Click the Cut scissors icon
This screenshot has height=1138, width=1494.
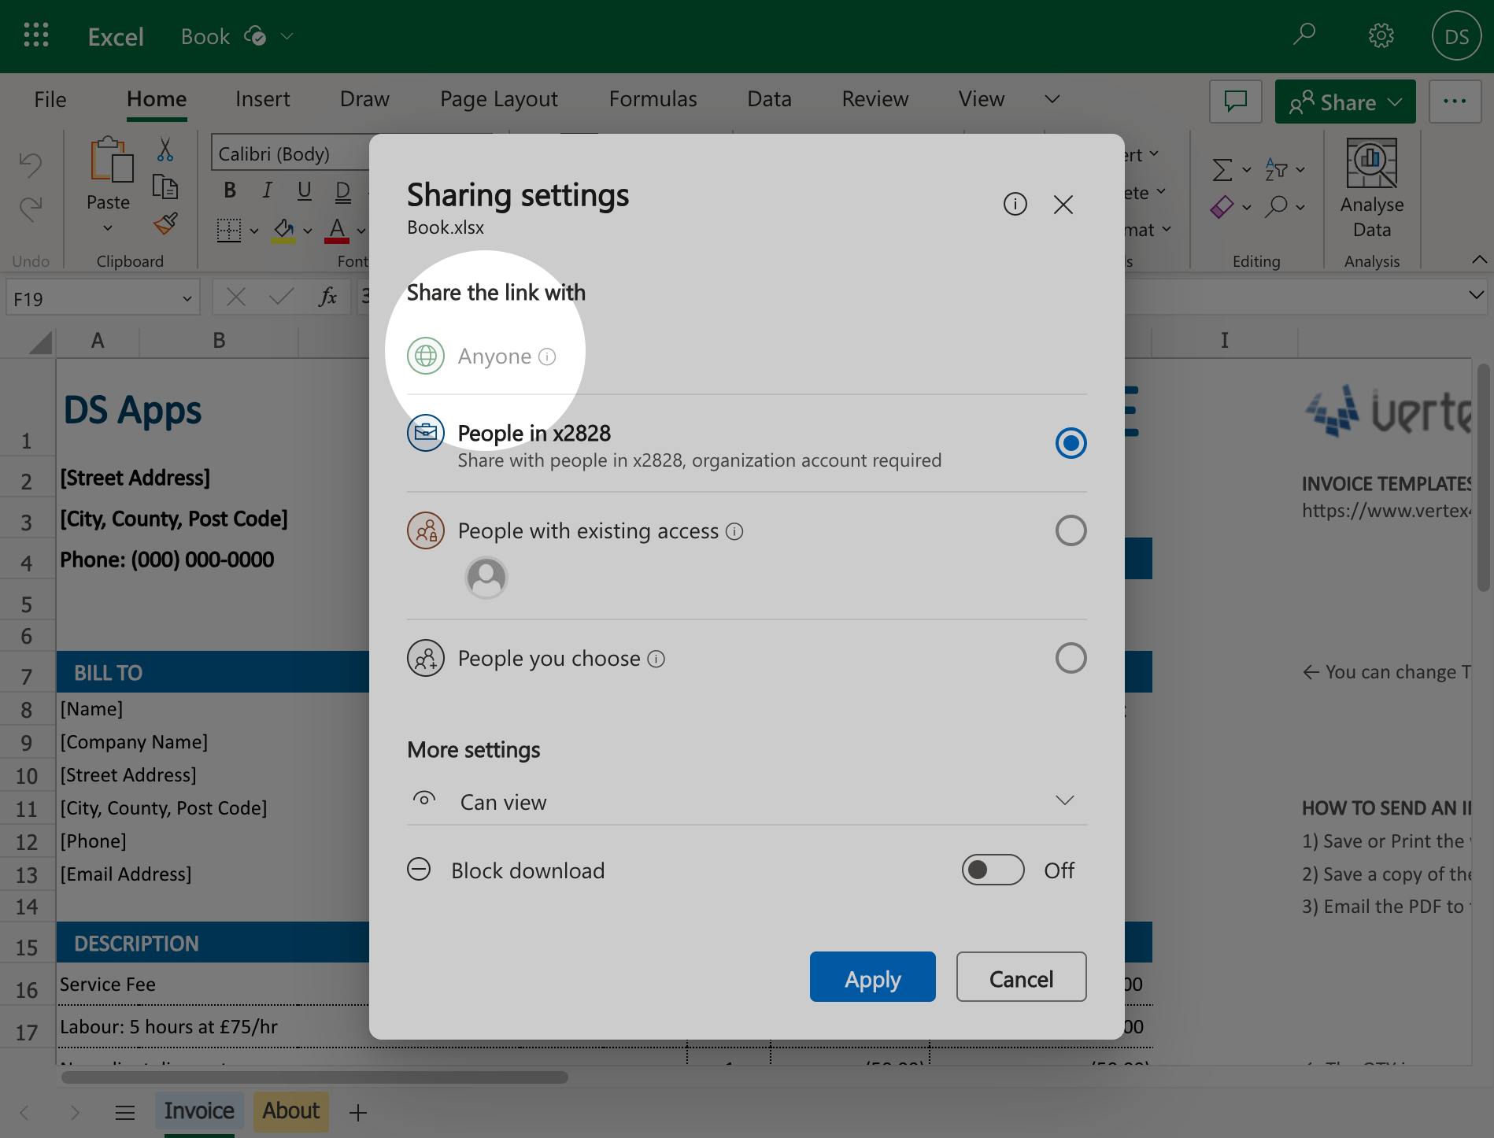coord(165,150)
